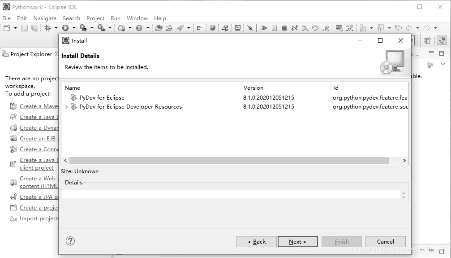Viewport: 451px width, 258px height.
Task: Click the Back navigation arrow icon
Action: [x=409, y=28]
